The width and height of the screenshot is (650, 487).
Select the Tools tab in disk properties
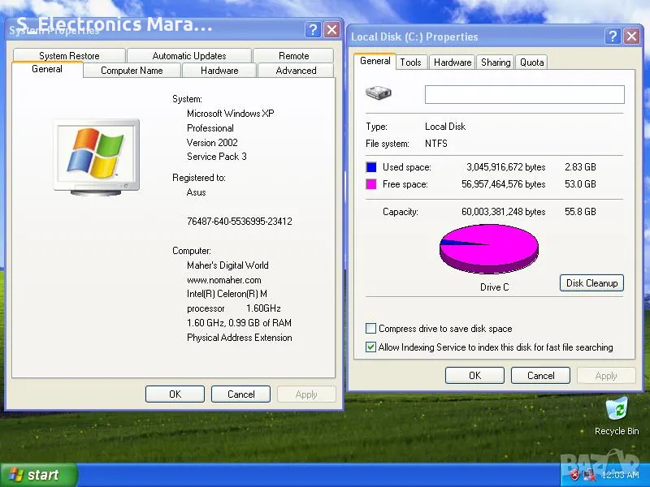[x=411, y=62]
